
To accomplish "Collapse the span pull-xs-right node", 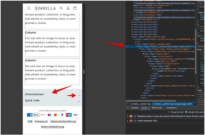I will coord(147,61).
